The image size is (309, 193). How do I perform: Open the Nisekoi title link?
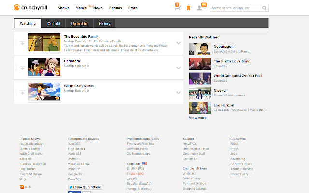click(x=220, y=90)
